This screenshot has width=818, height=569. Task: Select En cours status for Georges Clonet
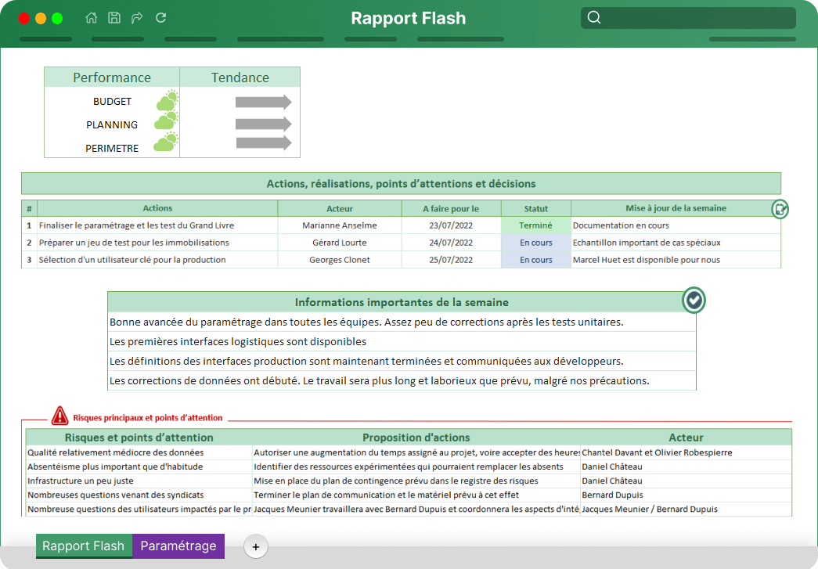coord(535,260)
